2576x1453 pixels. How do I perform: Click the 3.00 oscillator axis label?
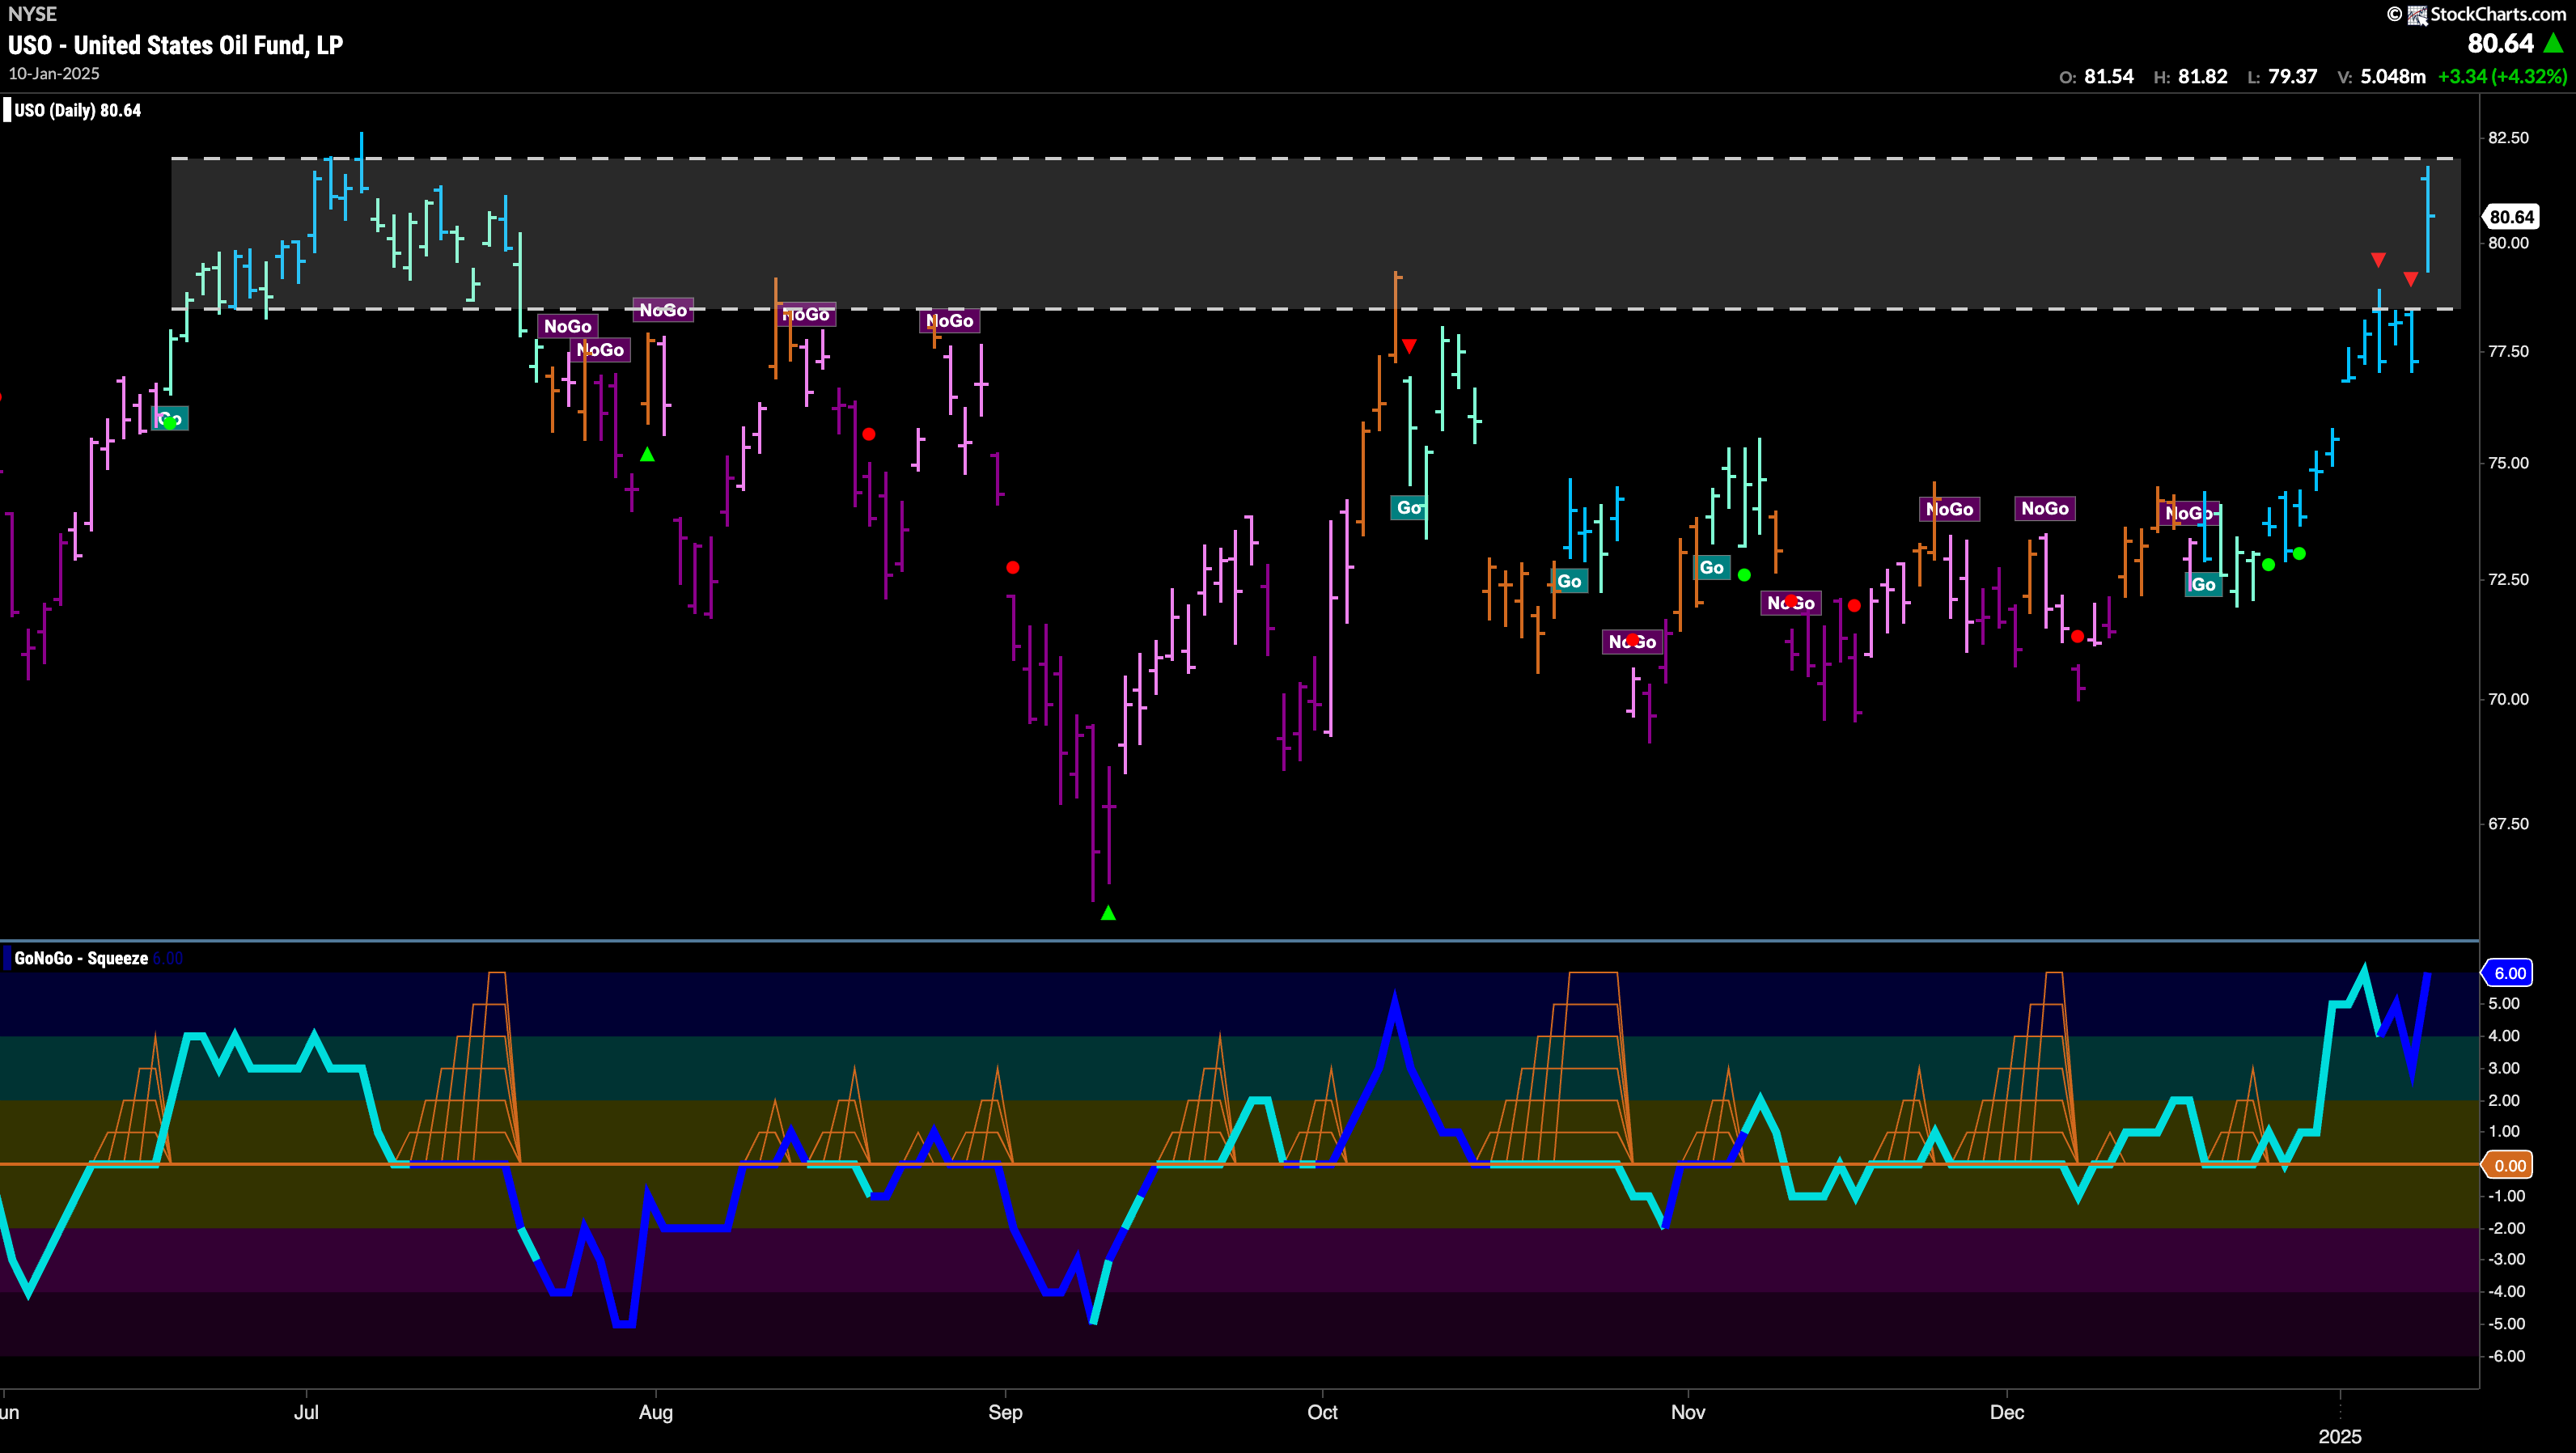pyautogui.click(x=2504, y=1068)
